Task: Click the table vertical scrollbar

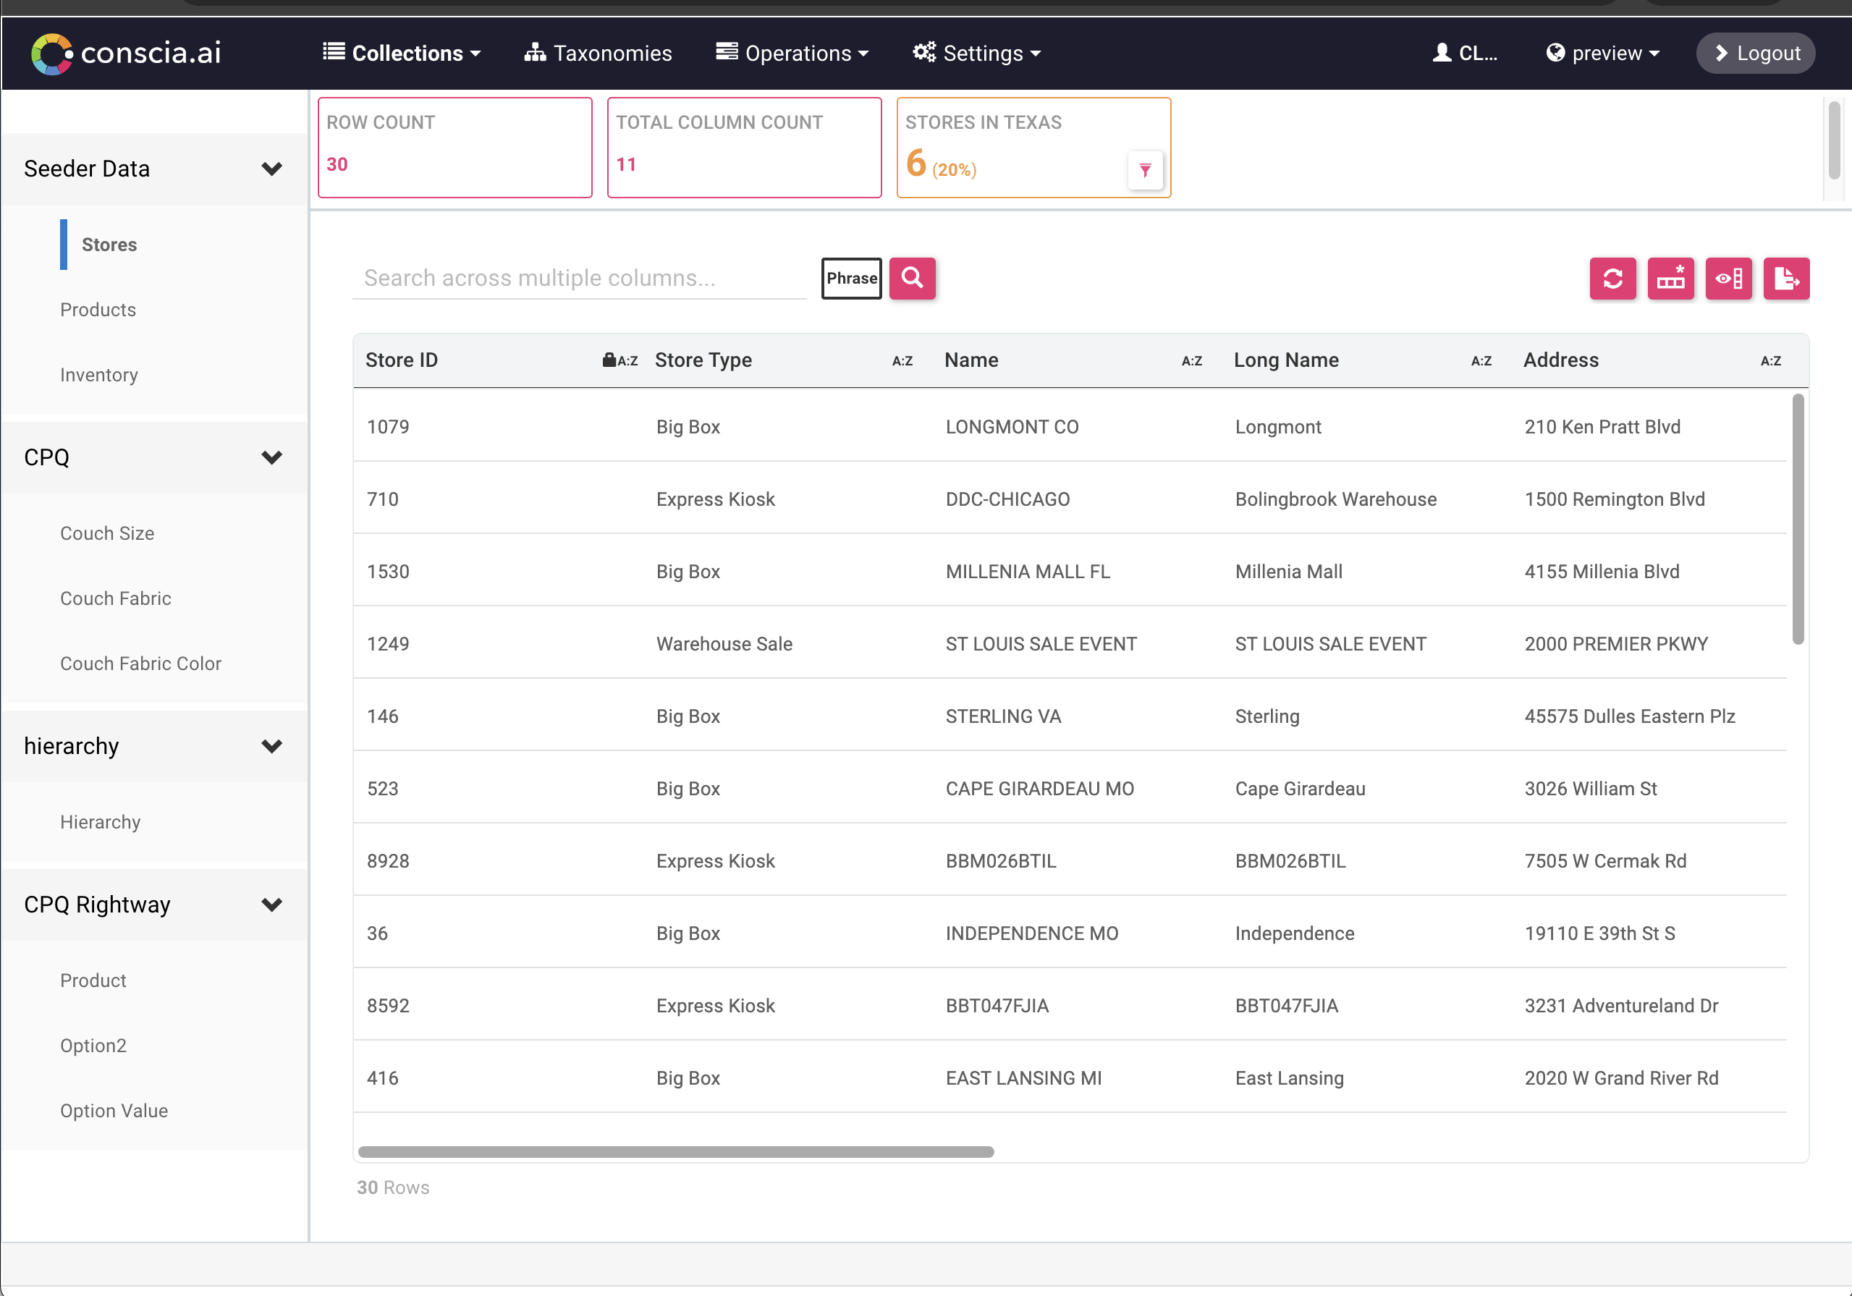Action: (x=1798, y=520)
